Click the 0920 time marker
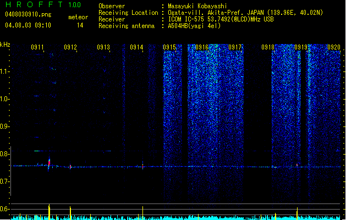346x220 pixels. pyautogui.click(x=334, y=47)
